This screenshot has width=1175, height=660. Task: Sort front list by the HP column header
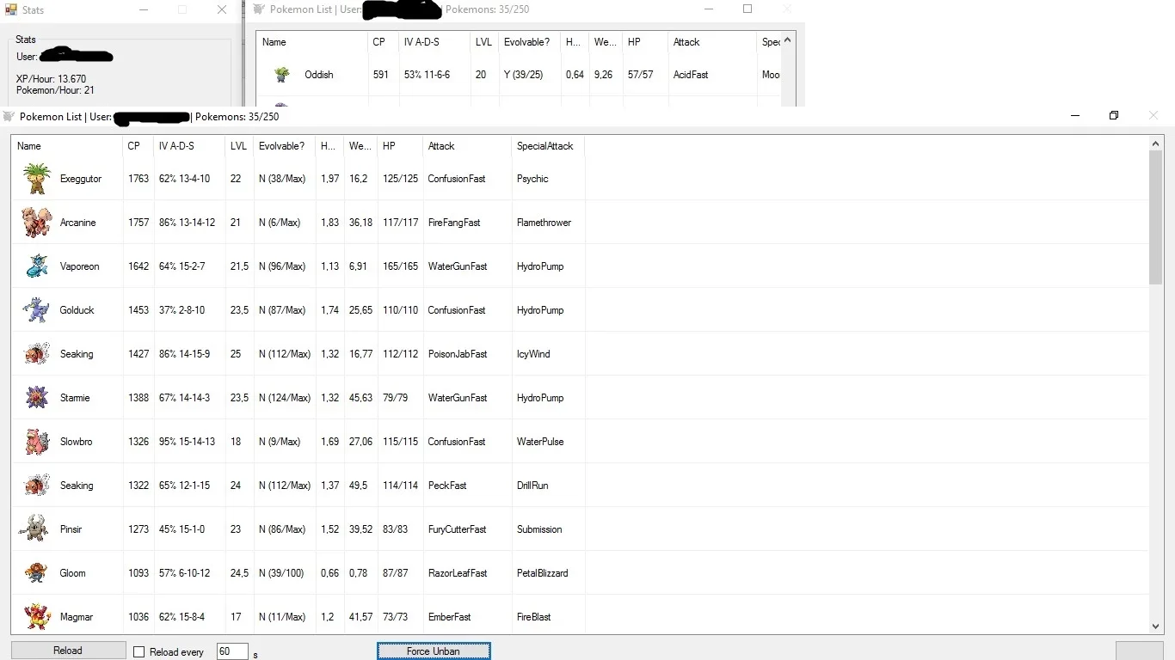(400, 146)
